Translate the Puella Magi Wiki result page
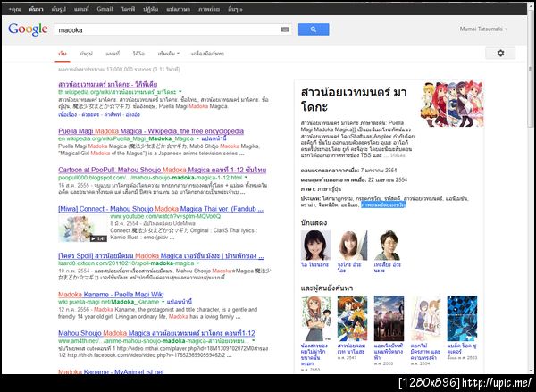 point(180,302)
